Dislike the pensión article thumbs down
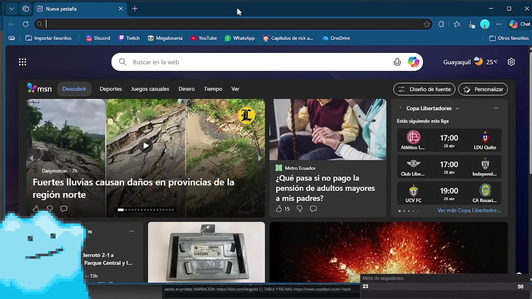 299,209
